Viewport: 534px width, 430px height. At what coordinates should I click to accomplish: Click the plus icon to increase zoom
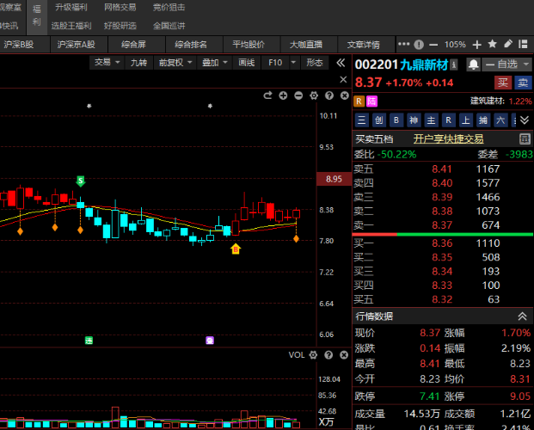tap(476, 45)
